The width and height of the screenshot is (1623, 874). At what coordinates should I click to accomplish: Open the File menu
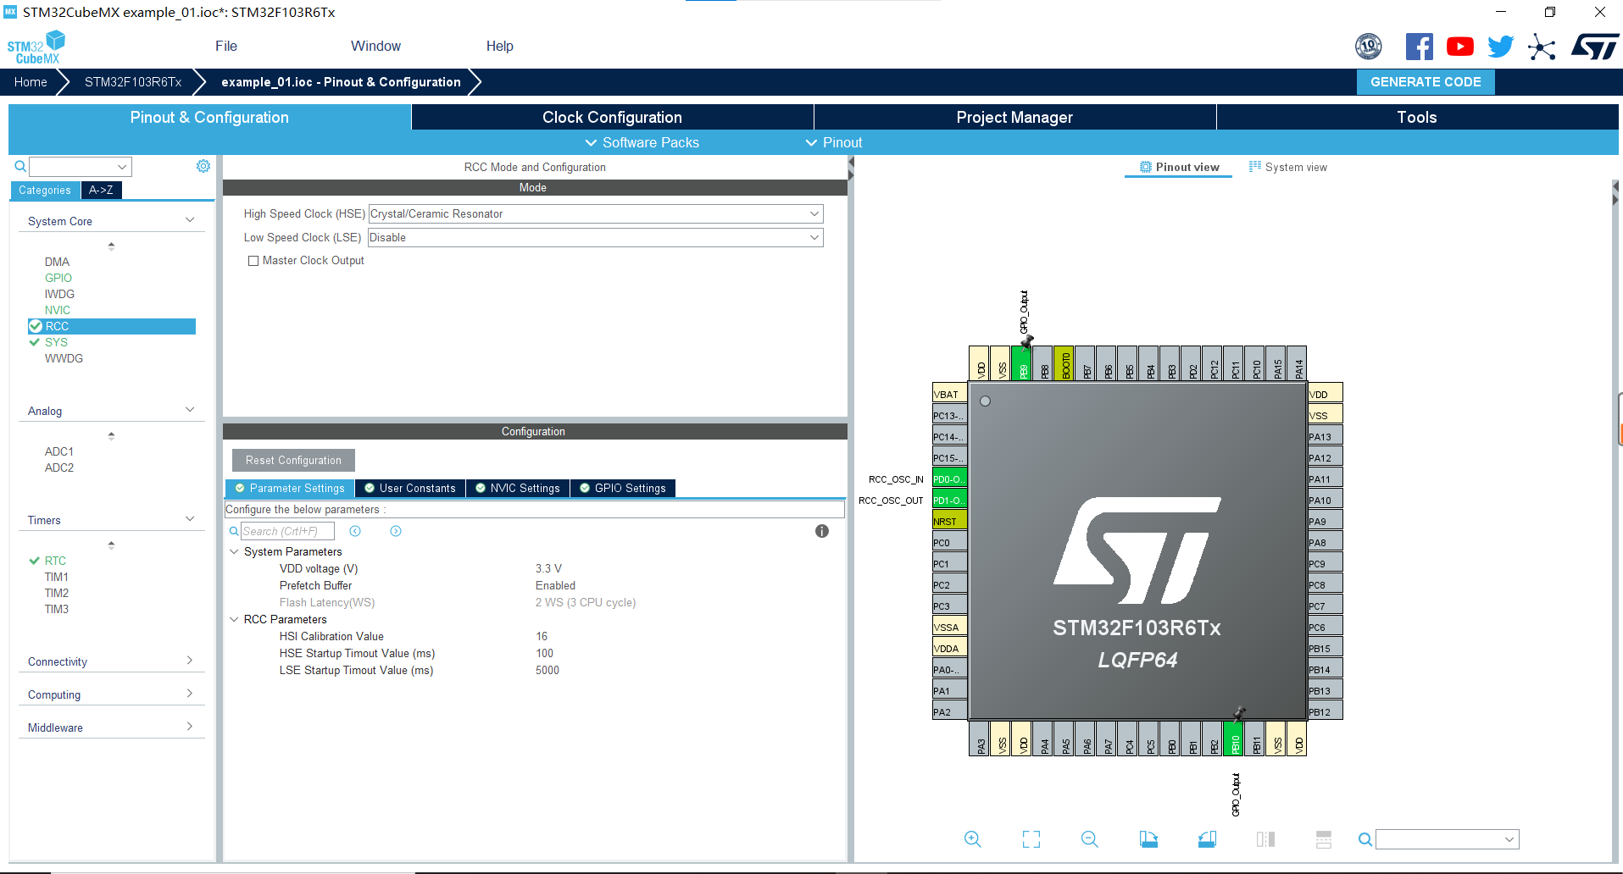(x=226, y=46)
